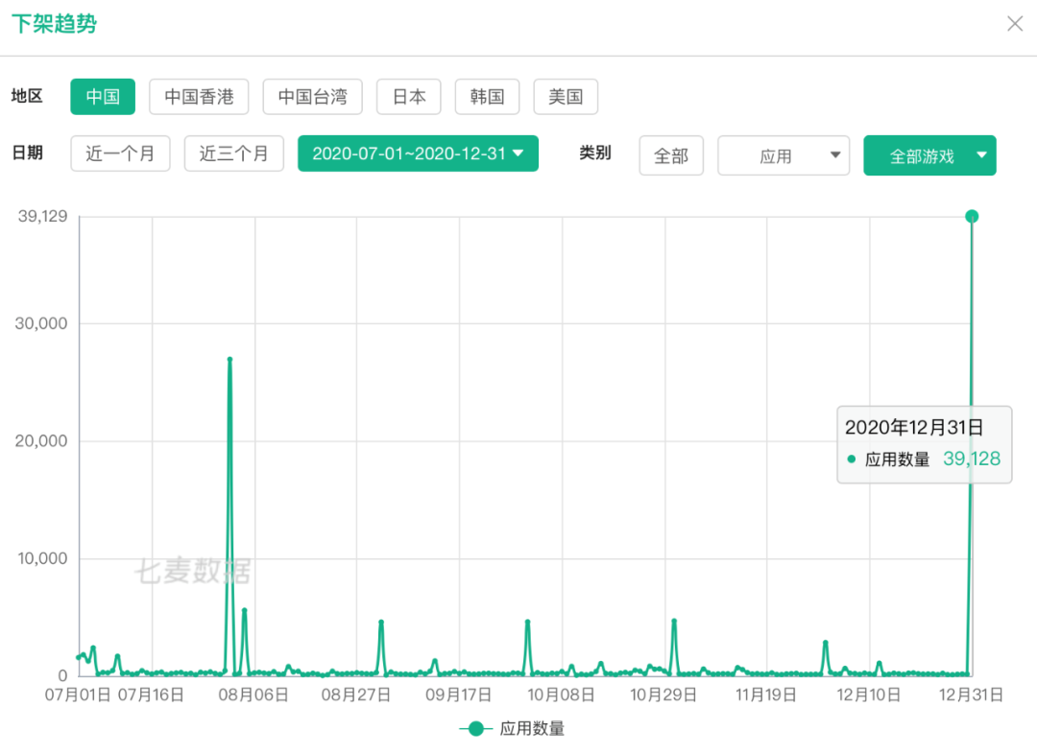Click the late-July 27,000 spike data point
The width and height of the screenshot is (1037, 754).
229,360
